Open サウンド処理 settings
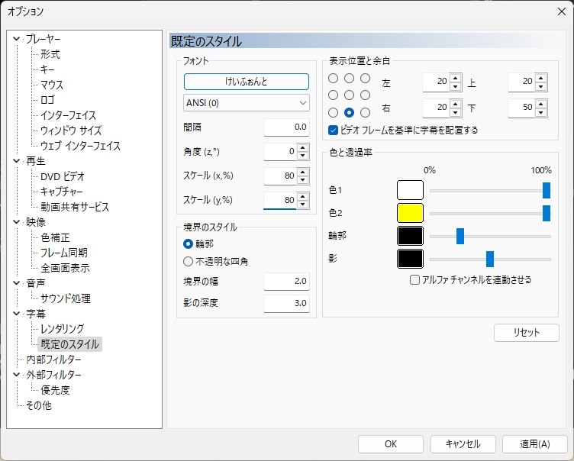The height and width of the screenshot is (461, 574). coord(66,298)
